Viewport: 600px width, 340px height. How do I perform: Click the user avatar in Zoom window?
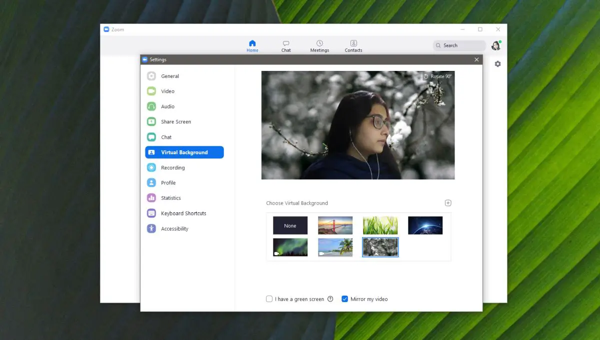[x=496, y=45]
